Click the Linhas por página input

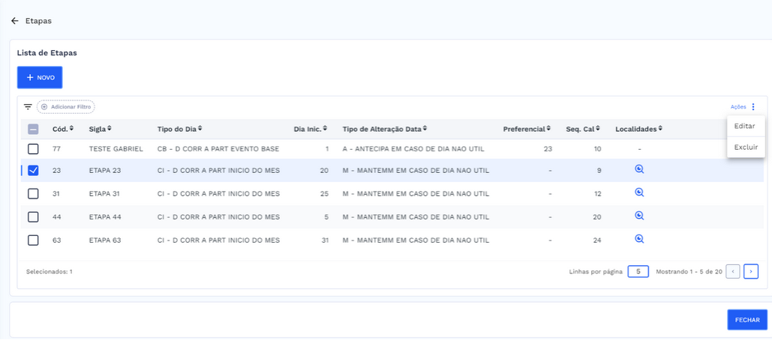pyautogui.click(x=638, y=271)
